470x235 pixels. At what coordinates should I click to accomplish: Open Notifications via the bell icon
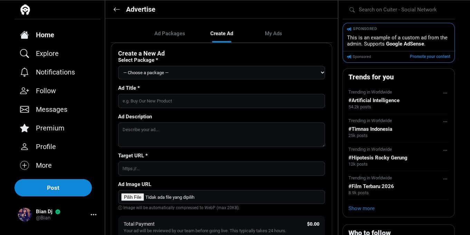[25, 72]
